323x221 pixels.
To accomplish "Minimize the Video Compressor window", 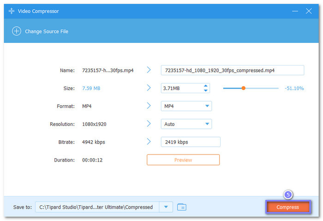I will click(294, 11).
